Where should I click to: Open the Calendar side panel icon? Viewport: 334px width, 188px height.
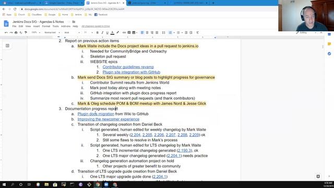(x=329, y=34)
